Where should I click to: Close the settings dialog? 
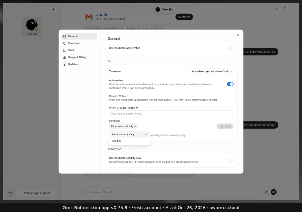238,35
